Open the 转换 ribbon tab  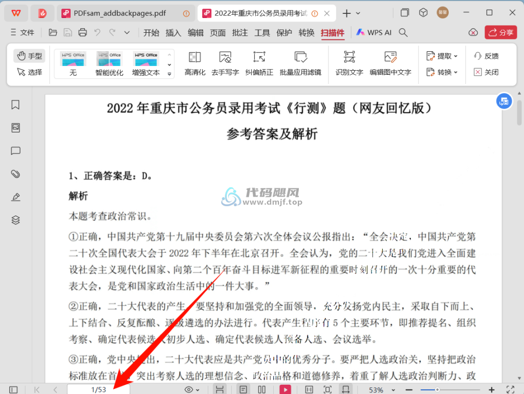click(307, 33)
